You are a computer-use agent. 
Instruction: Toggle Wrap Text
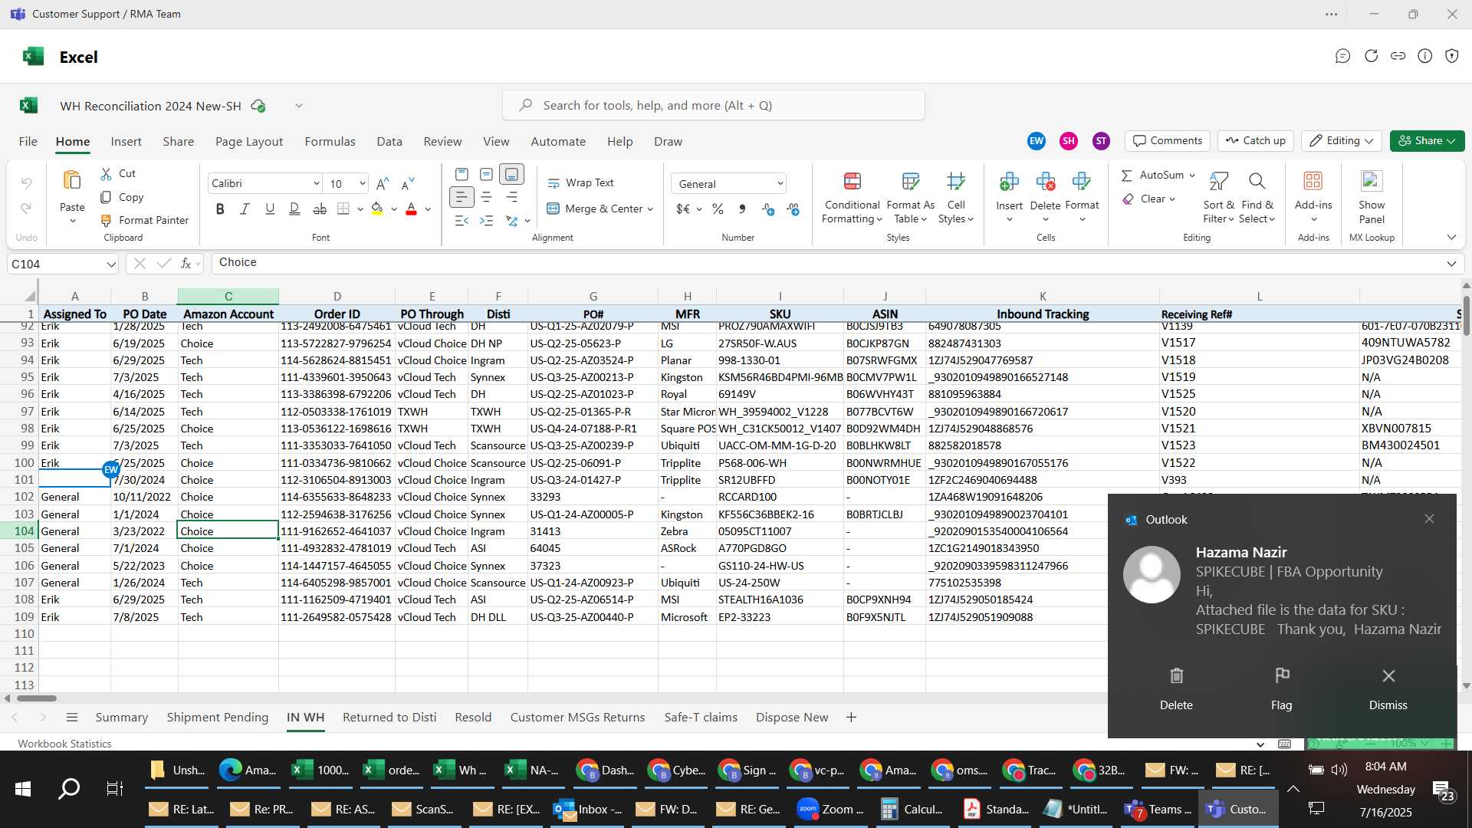pyautogui.click(x=580, y=183)
